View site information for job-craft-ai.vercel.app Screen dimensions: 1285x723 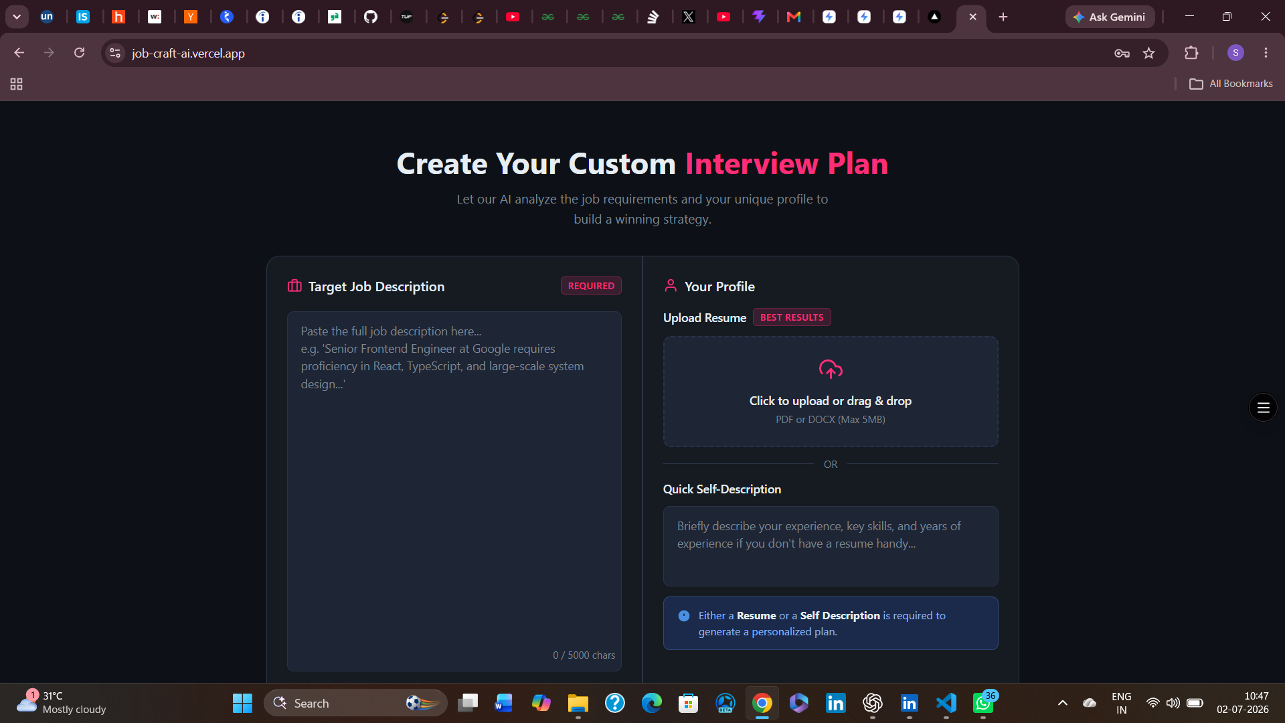(115, 53)
